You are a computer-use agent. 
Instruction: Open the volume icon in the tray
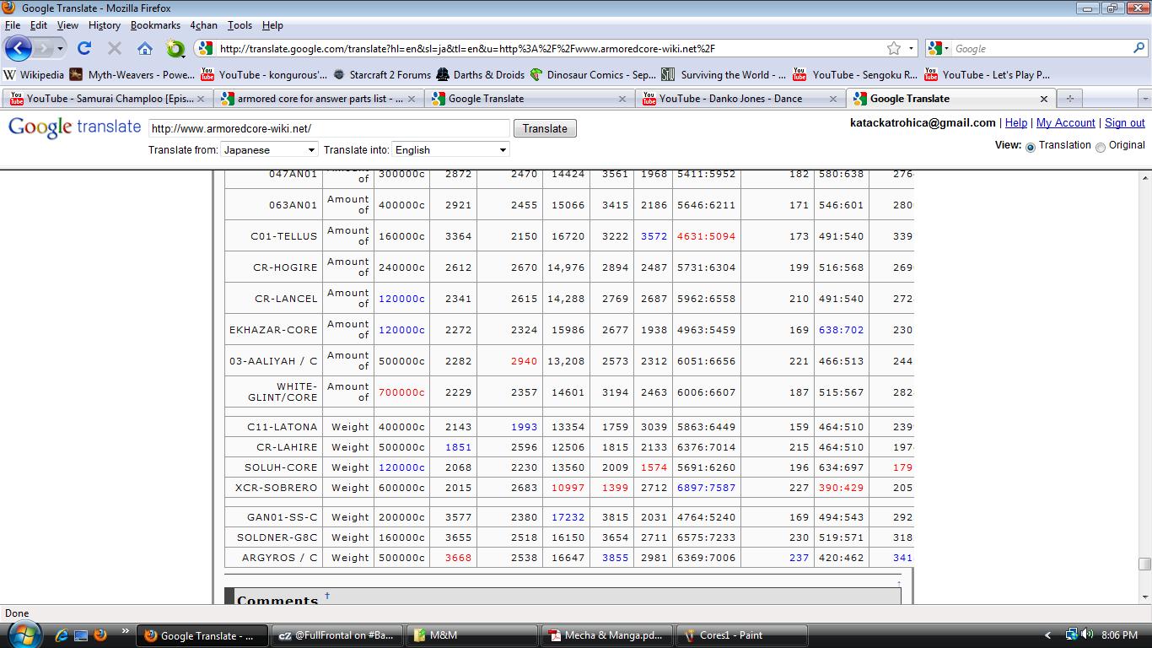coord(1086,634)
